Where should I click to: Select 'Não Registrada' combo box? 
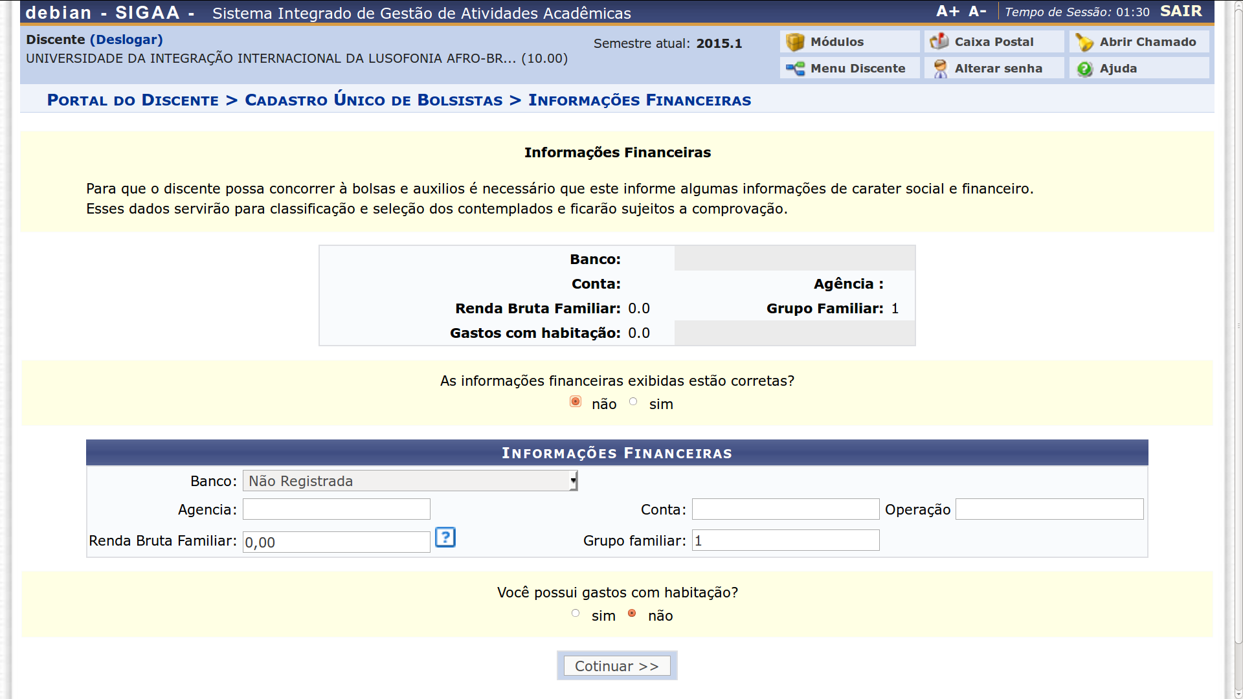pos(409,481)
